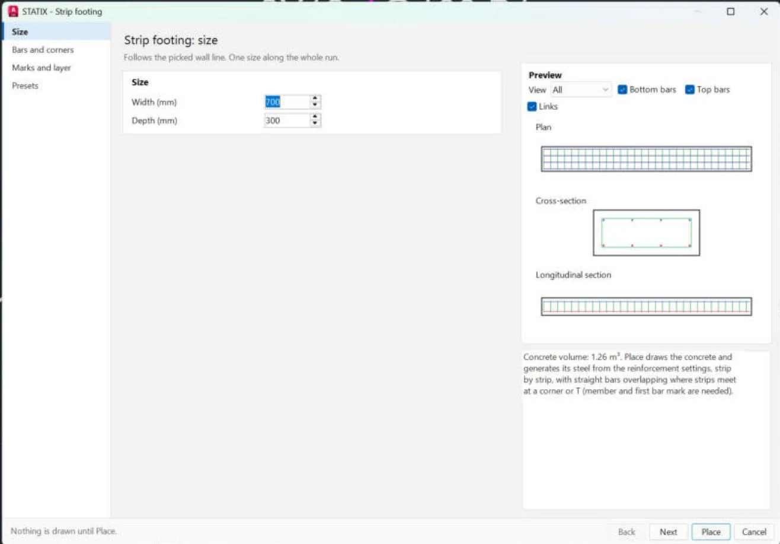Uncheck the Bottom bars checkbox
Image resolution: width=780 pixels, height=544 pixels.
click(x=622, y=90)
